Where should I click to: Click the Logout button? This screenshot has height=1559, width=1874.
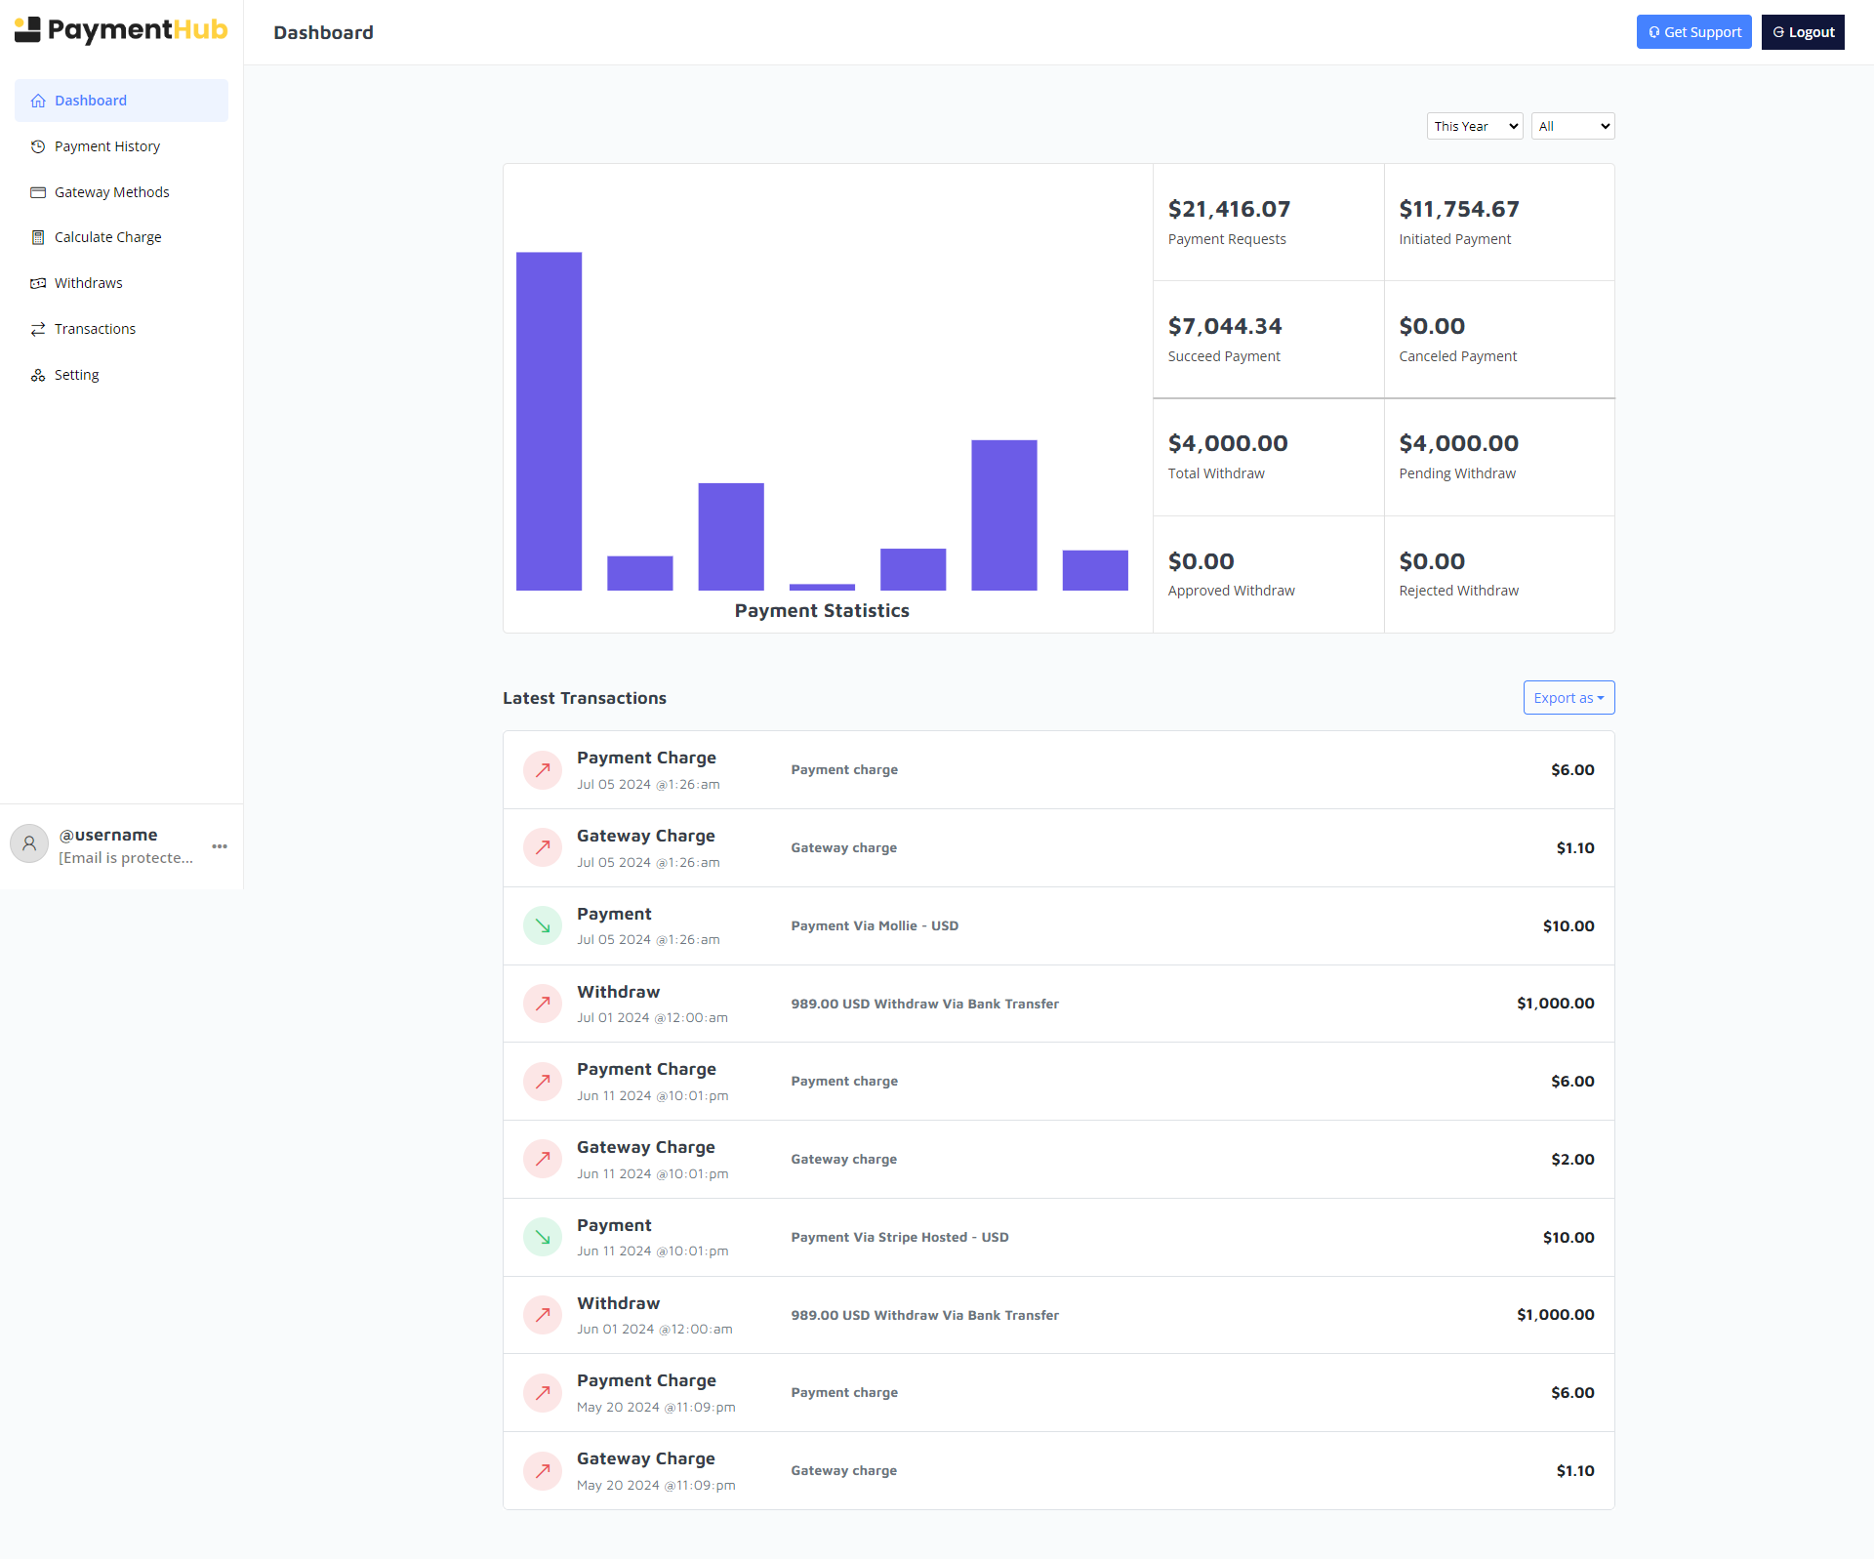[x=1803, y=32]
